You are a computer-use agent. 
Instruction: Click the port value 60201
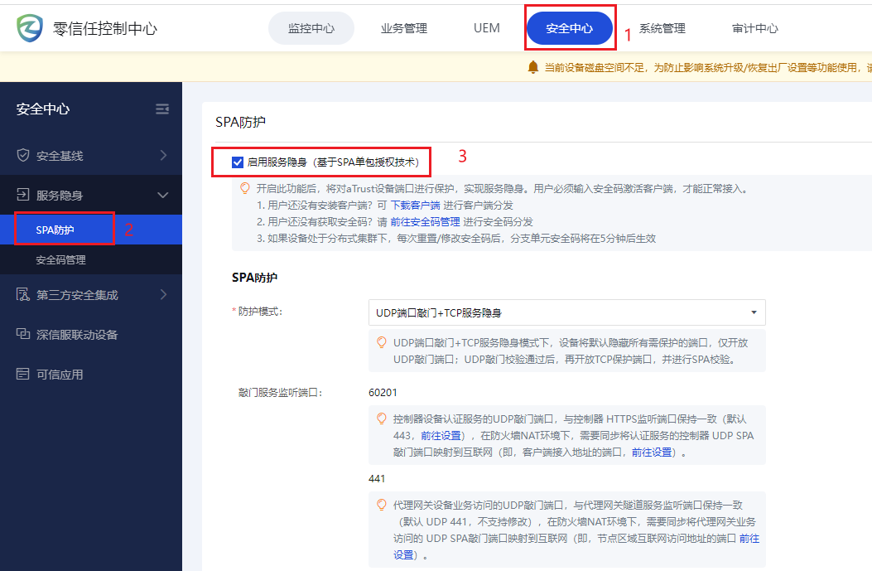coord(383,392)
